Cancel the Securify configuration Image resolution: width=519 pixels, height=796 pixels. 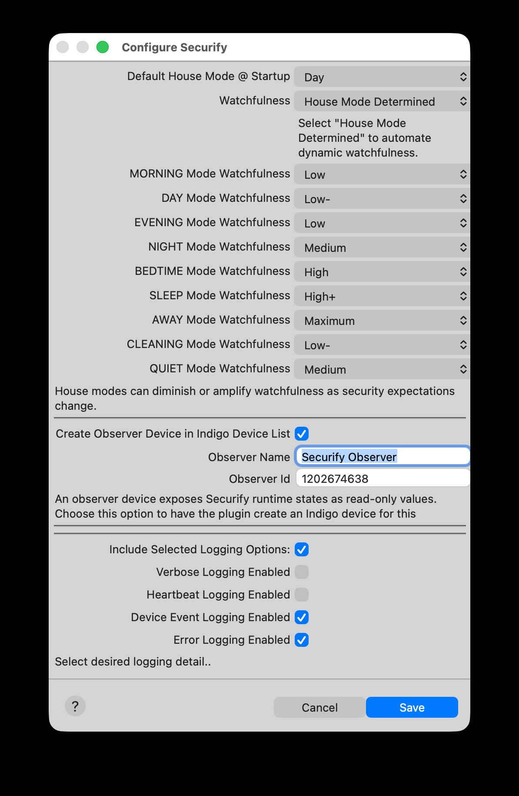pos(319,707)
